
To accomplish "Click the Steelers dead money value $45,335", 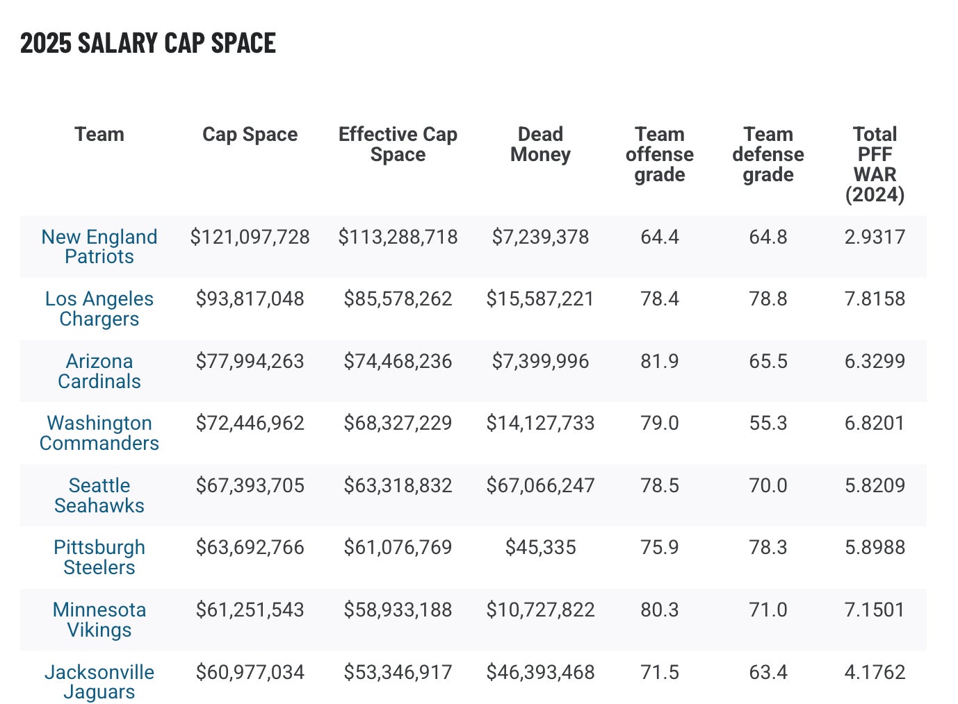I will 540,547.
